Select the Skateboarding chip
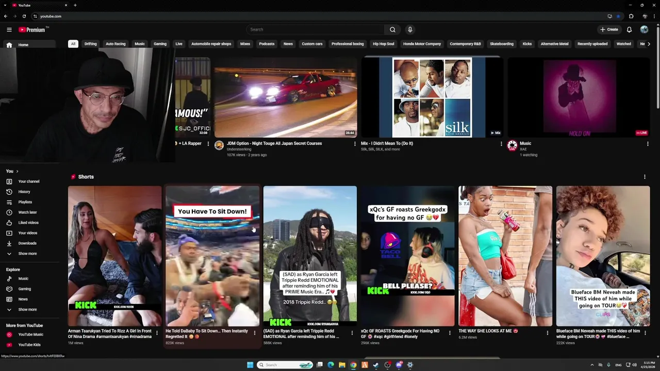 point(502,44)
